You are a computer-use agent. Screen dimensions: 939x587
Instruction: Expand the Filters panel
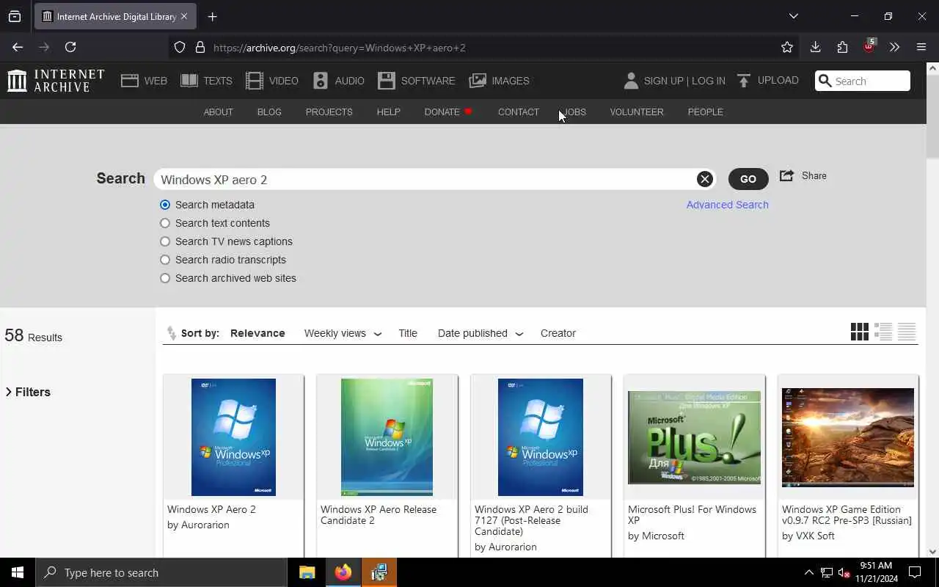(28, 392)
